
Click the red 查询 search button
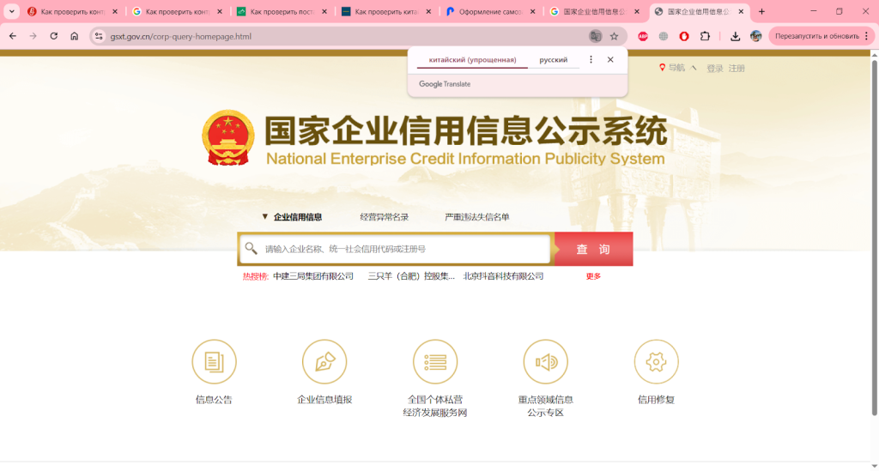[x=594, y=249]
